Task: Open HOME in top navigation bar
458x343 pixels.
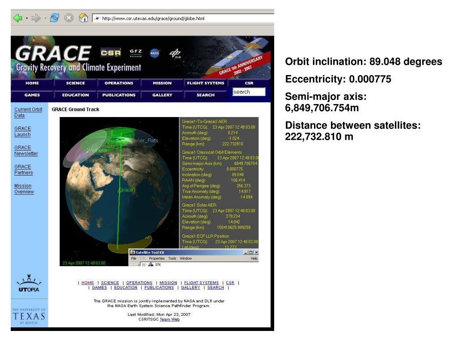Action: point(32,83)
